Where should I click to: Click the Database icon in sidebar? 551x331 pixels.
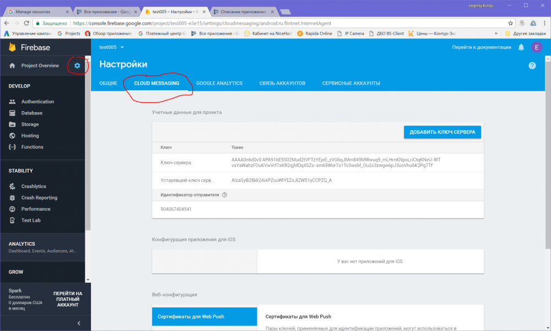[x=12, y=113]
